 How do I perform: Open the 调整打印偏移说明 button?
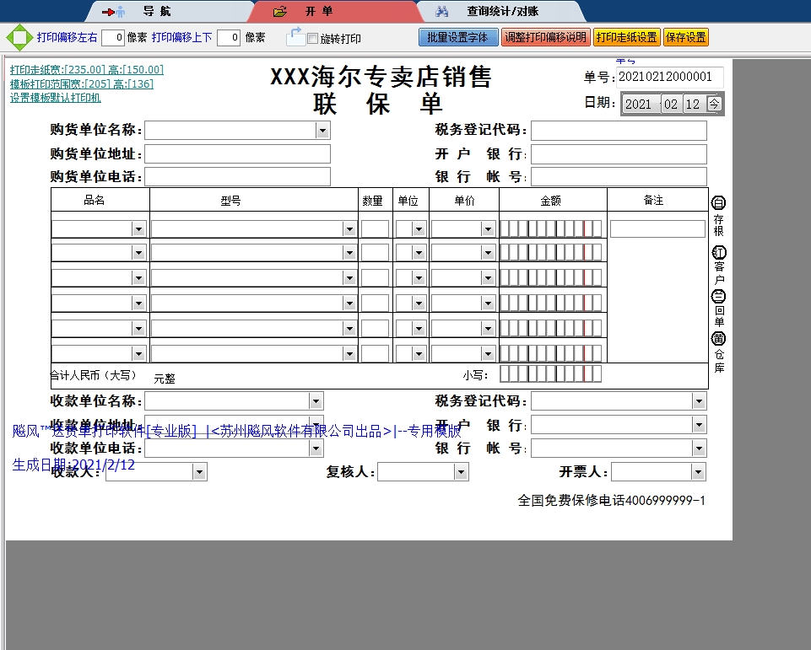click(x=545, y=37)
